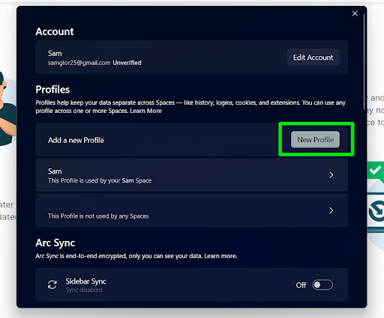Select the Sidebar Sync refresh icon

click(52, 285)
